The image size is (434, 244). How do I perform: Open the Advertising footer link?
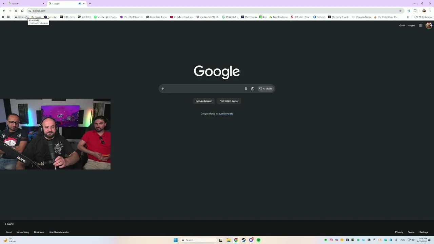[23, 232]
